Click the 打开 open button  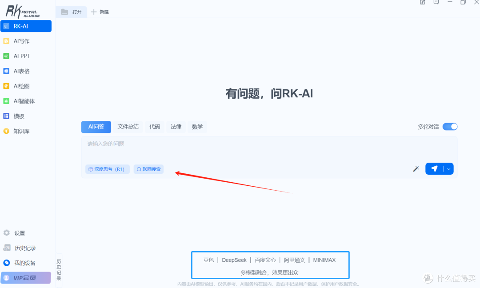point(71,12)
